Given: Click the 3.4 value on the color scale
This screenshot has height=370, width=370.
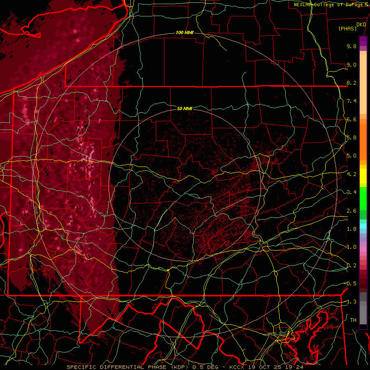Looking at the screenshot, I should (x=351, y=192).
